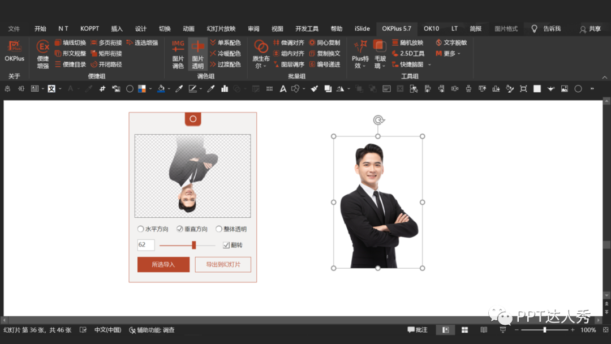Image resolution: width=611 pixels, height=344 pixels.
Task: Click the 告诉我 search box
Action: click(547, 29)
